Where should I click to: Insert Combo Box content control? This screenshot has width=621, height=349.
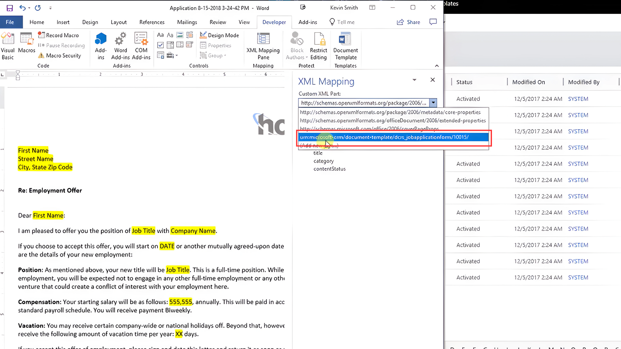[x=170, y=45]
